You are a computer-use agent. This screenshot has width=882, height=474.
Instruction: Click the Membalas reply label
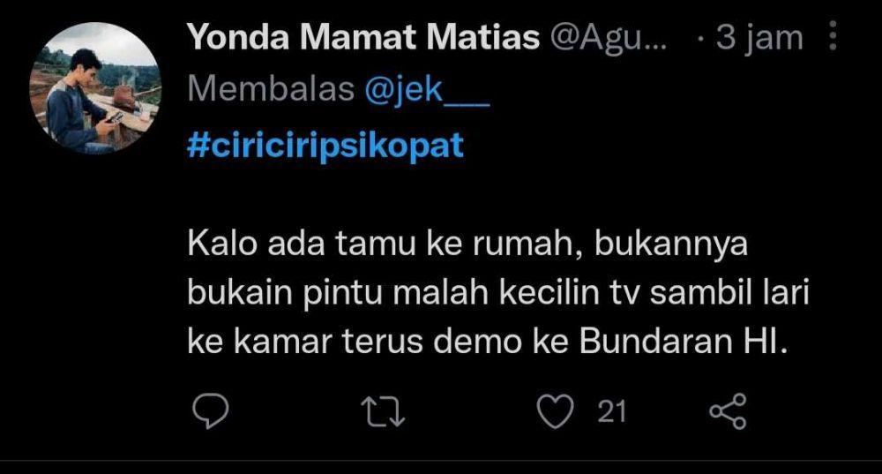(x=271, y=89)
